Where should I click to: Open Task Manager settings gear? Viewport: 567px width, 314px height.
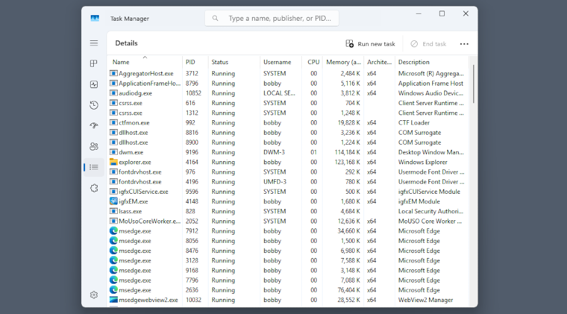pos(94,295)
